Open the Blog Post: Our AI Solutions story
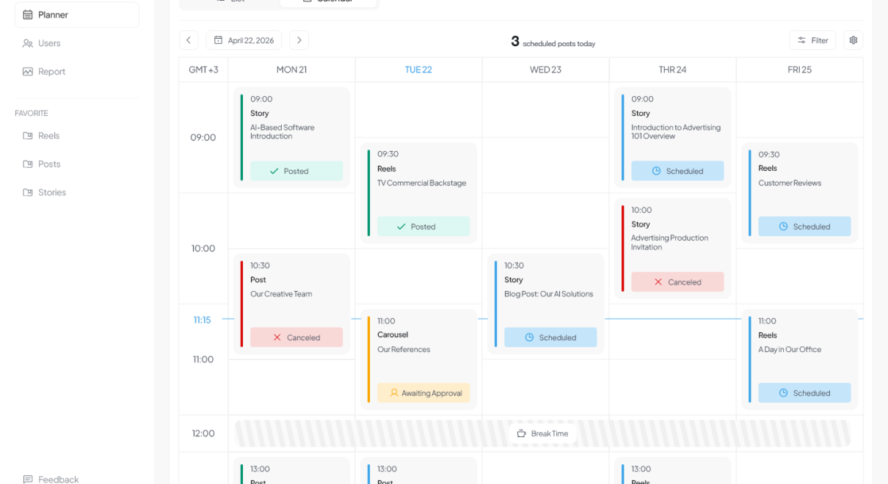The width and height of the screenshot is (888, 484). pos(547,294)
